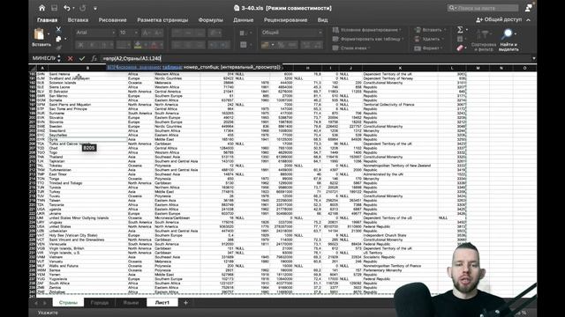Open the Формулы ribbon tab

tap(210, 20)
